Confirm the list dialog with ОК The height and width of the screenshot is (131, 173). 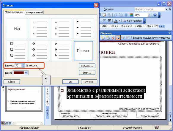point(70,82)
